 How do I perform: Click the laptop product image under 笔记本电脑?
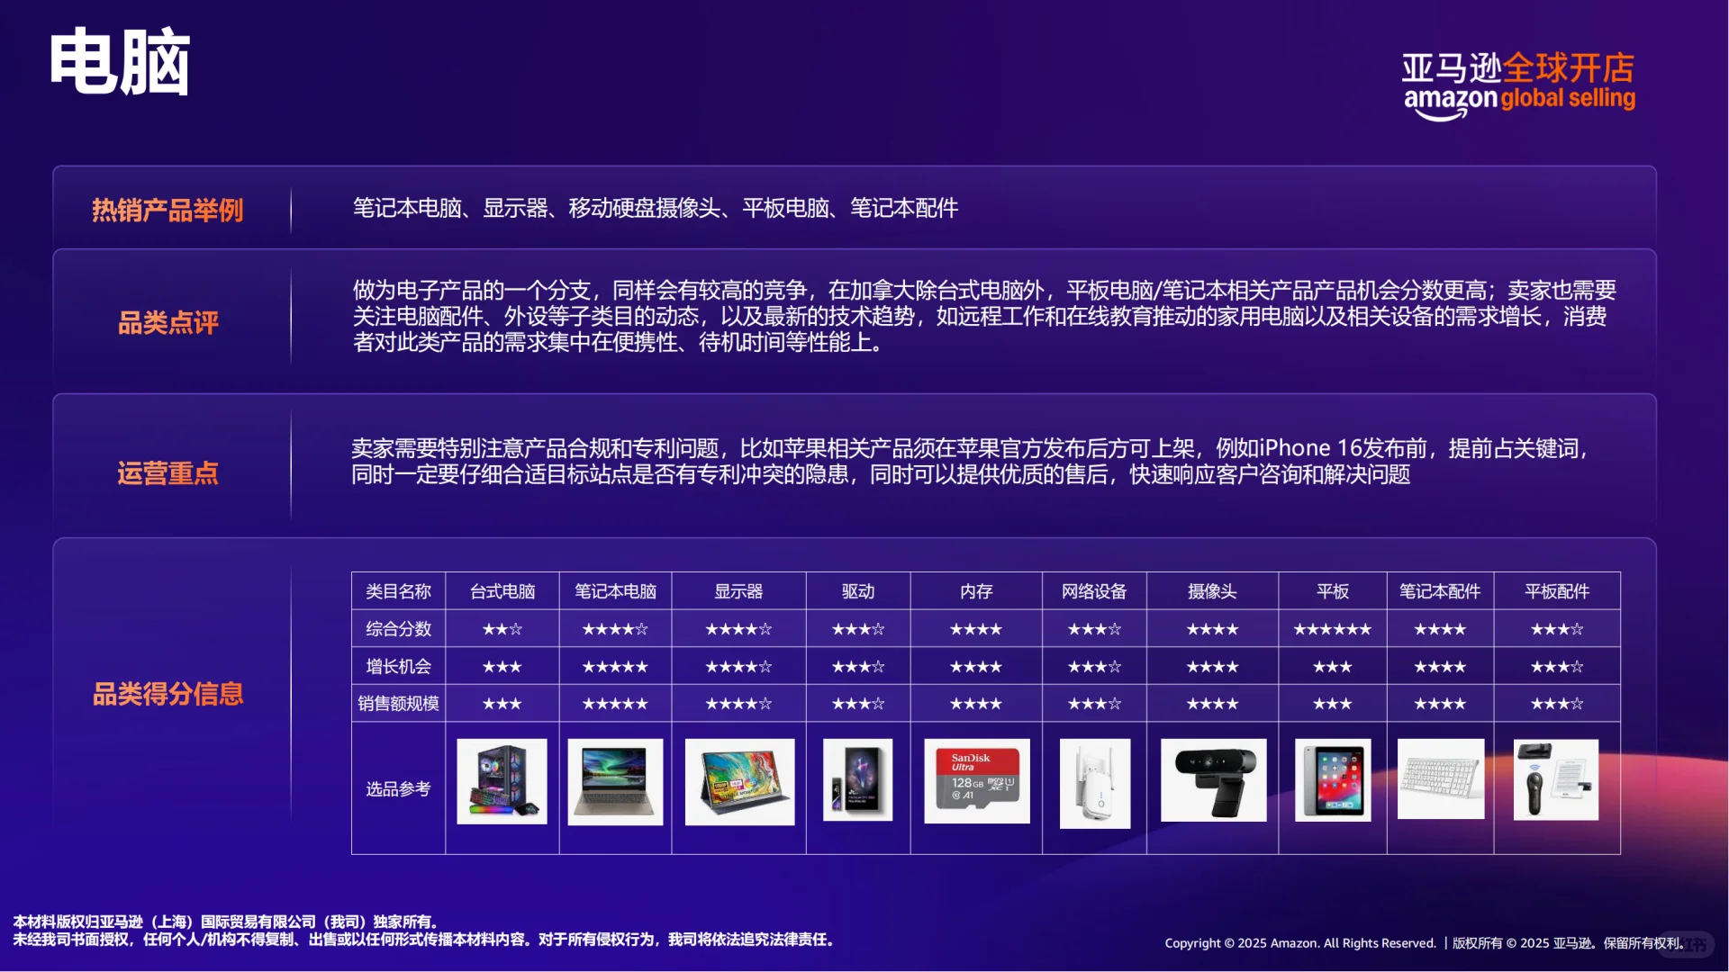(615, 781)
